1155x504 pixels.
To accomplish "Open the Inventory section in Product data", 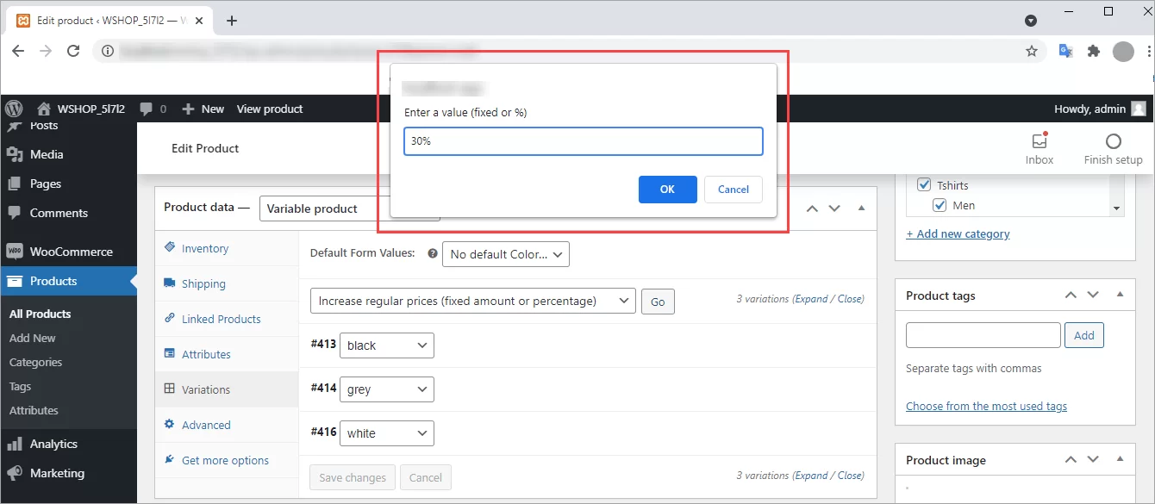I will click(x=204, y=248).
